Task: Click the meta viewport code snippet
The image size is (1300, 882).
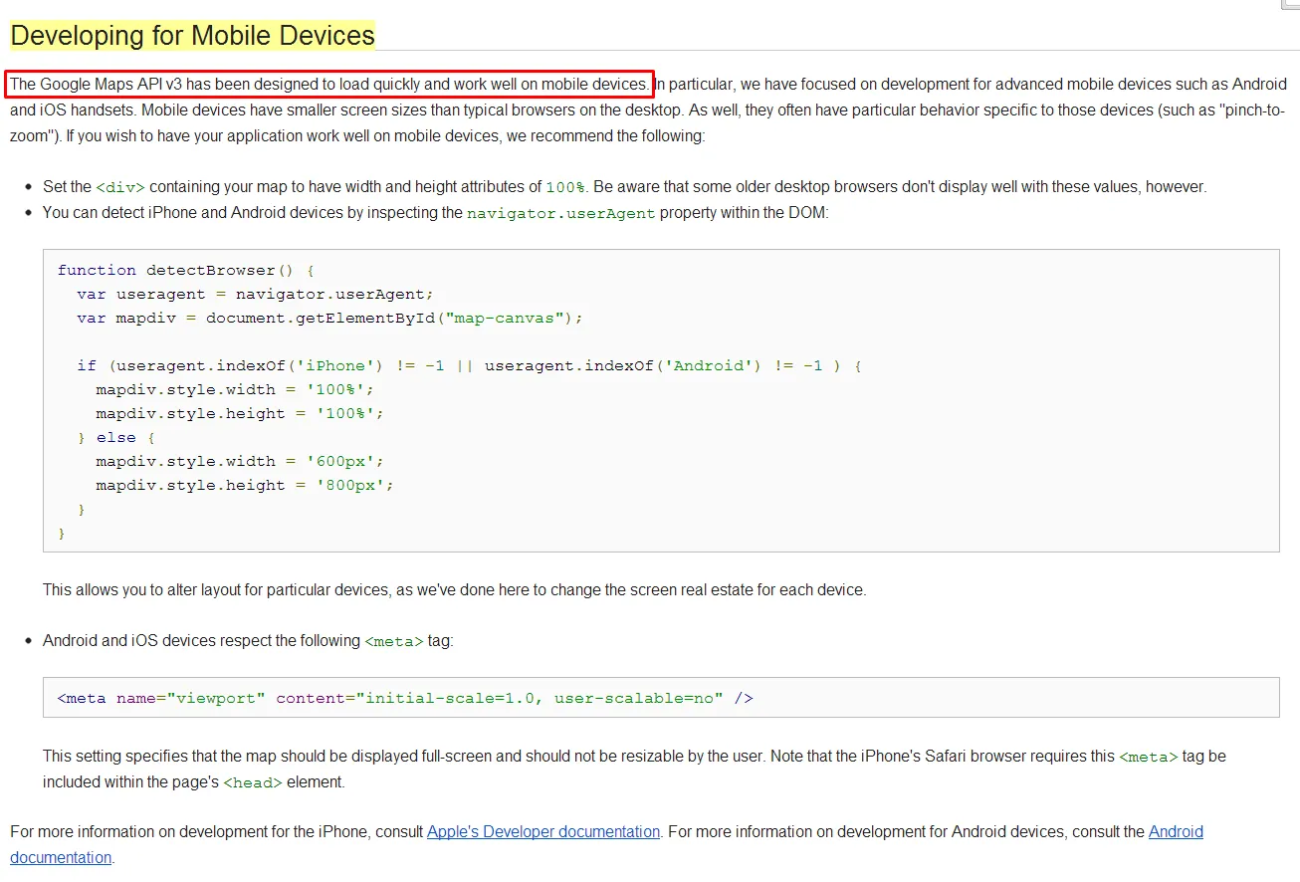Action: 405,698
